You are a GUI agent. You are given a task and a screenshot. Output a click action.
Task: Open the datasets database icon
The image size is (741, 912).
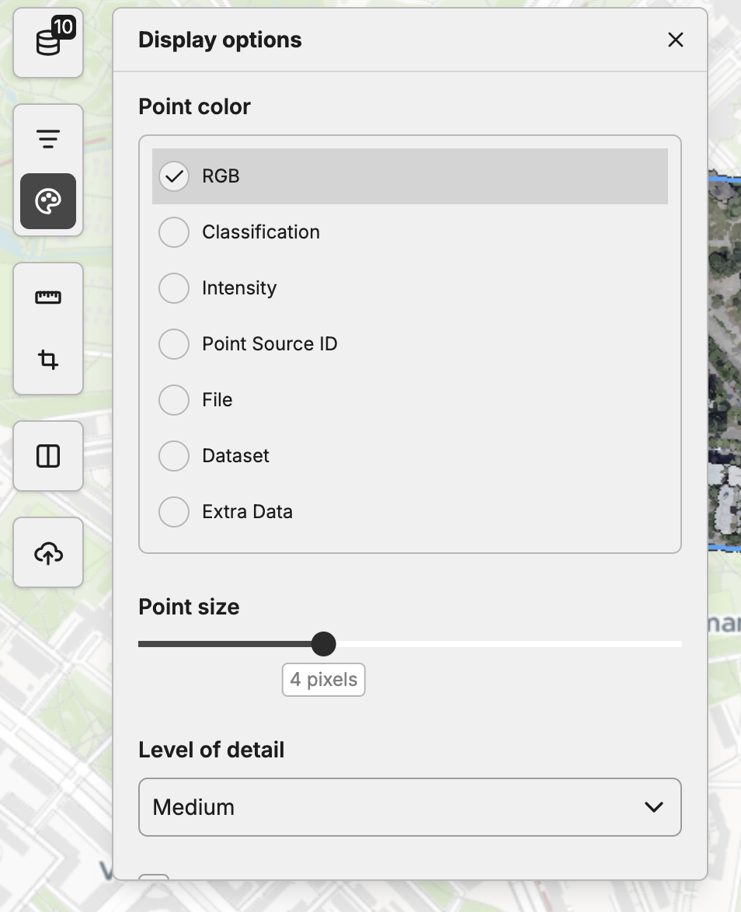click(x=47, y=44)
